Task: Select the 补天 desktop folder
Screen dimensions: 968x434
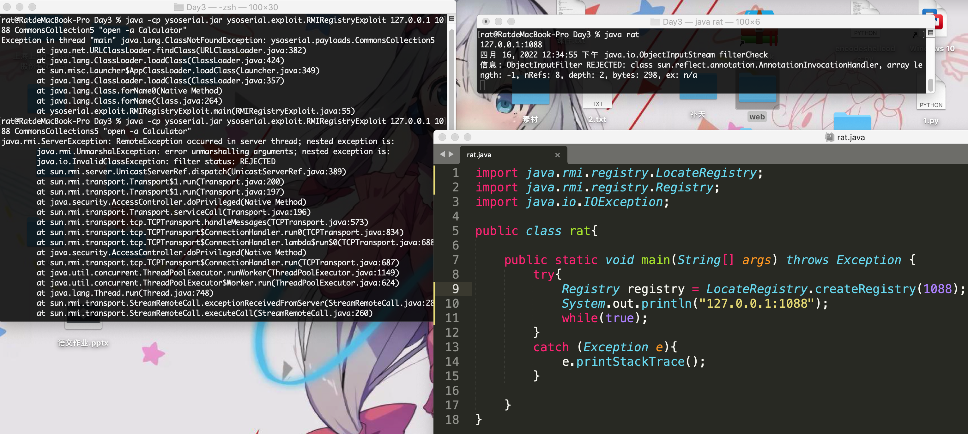Action: 698,115
